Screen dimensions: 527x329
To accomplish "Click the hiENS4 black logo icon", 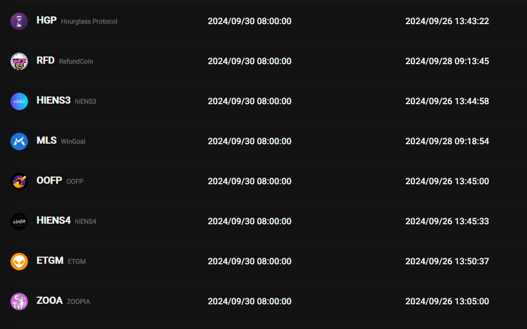I will click(x=19, y=222).
